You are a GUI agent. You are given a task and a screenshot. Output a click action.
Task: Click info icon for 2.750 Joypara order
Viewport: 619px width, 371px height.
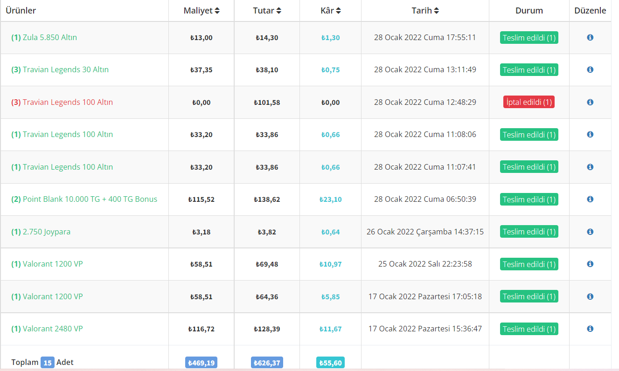tap(590, 232)
